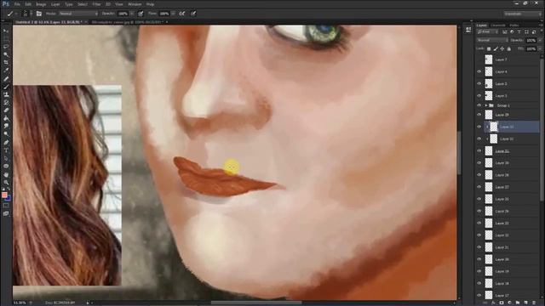Hide Layer 19 with its eye icon
This screenshot has width=545, height=306.
tap(479, 271)
